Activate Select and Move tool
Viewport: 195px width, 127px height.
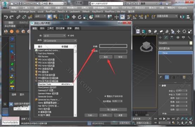point(74,17)
